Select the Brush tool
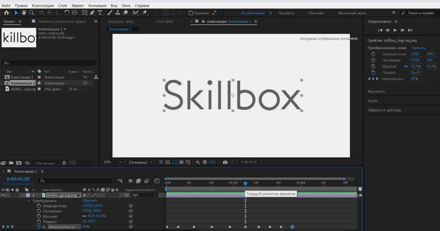Viewport: 440px width, 231px height. [110, 13]
